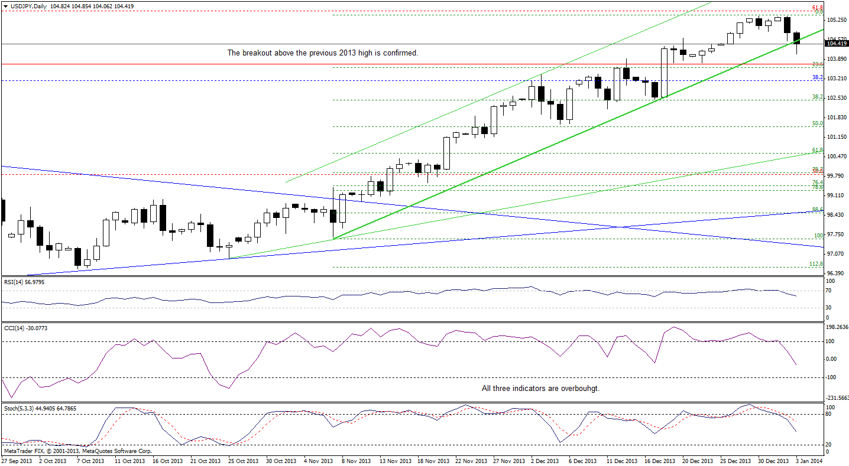
Task: Click the 20 Dec 2013 date label
Action: [698, 461]
